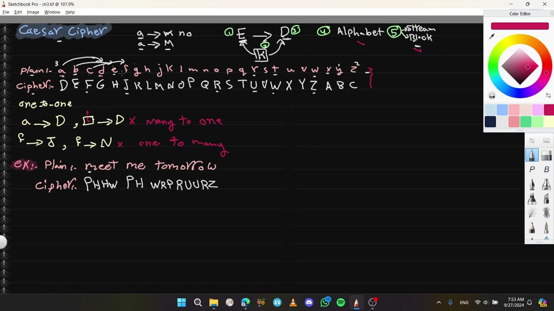Open the Image menu
Screen dimensions: 554x311
point(33,12)
